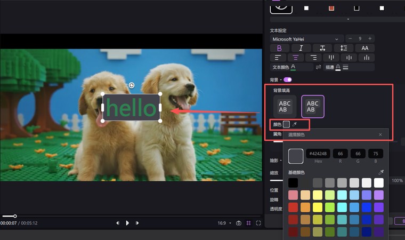Toggle bold text formatting
The width and height of the screenshot is (405, 240).
(x=279, y=48)
